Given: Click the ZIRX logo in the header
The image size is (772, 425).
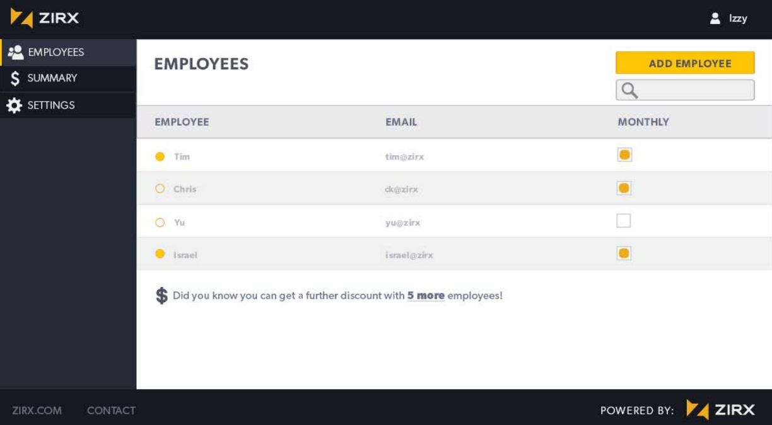Looking at the screenshot, I should (45, 18).
